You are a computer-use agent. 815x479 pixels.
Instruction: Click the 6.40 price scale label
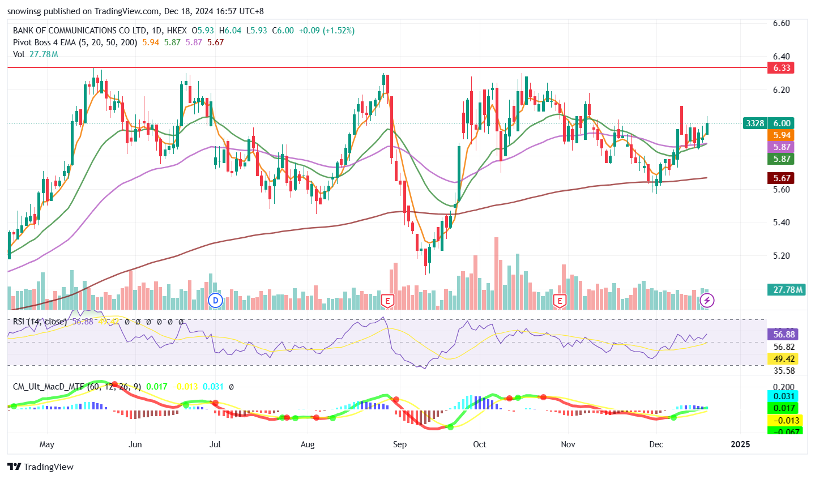click(x=782, y=57)
